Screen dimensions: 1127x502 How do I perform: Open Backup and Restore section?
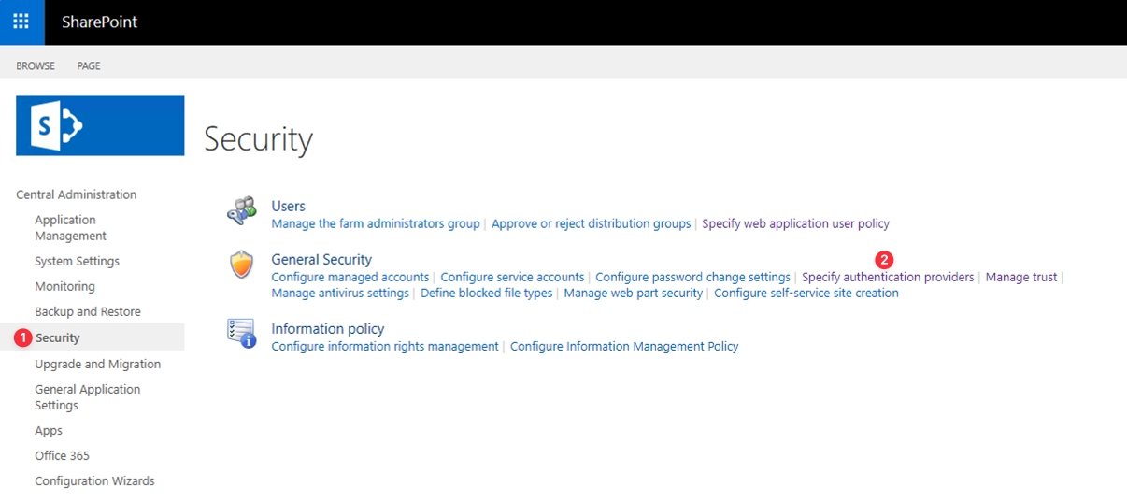click(88, 311)
